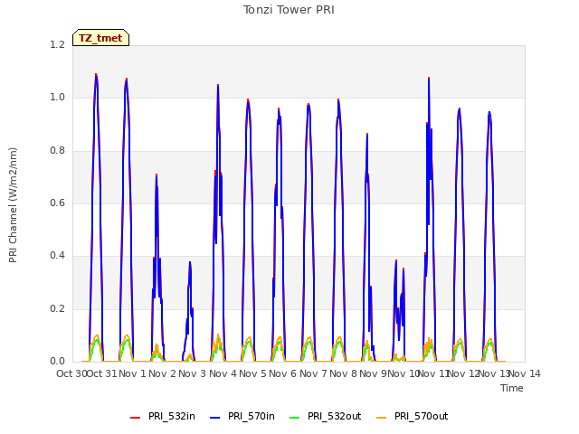Select the orange PRI_570out legend swatch

382,418
